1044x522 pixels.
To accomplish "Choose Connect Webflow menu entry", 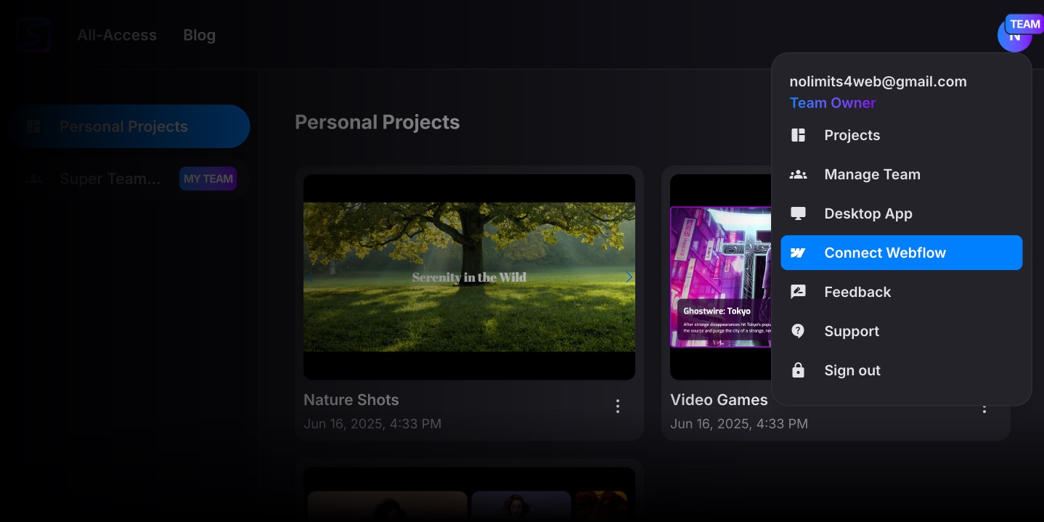I will coord(902,253).
